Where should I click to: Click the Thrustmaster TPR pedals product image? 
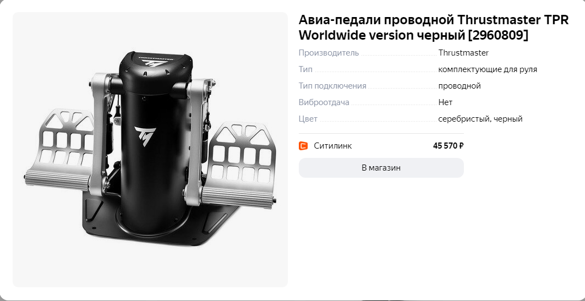pos(150,150)
